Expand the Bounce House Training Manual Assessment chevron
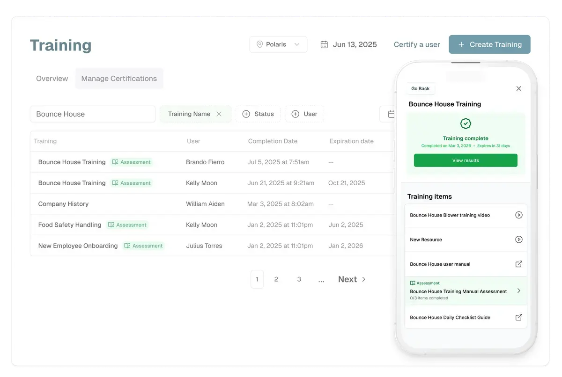Viewport: 562px width, 377px height. click(518, 290)
